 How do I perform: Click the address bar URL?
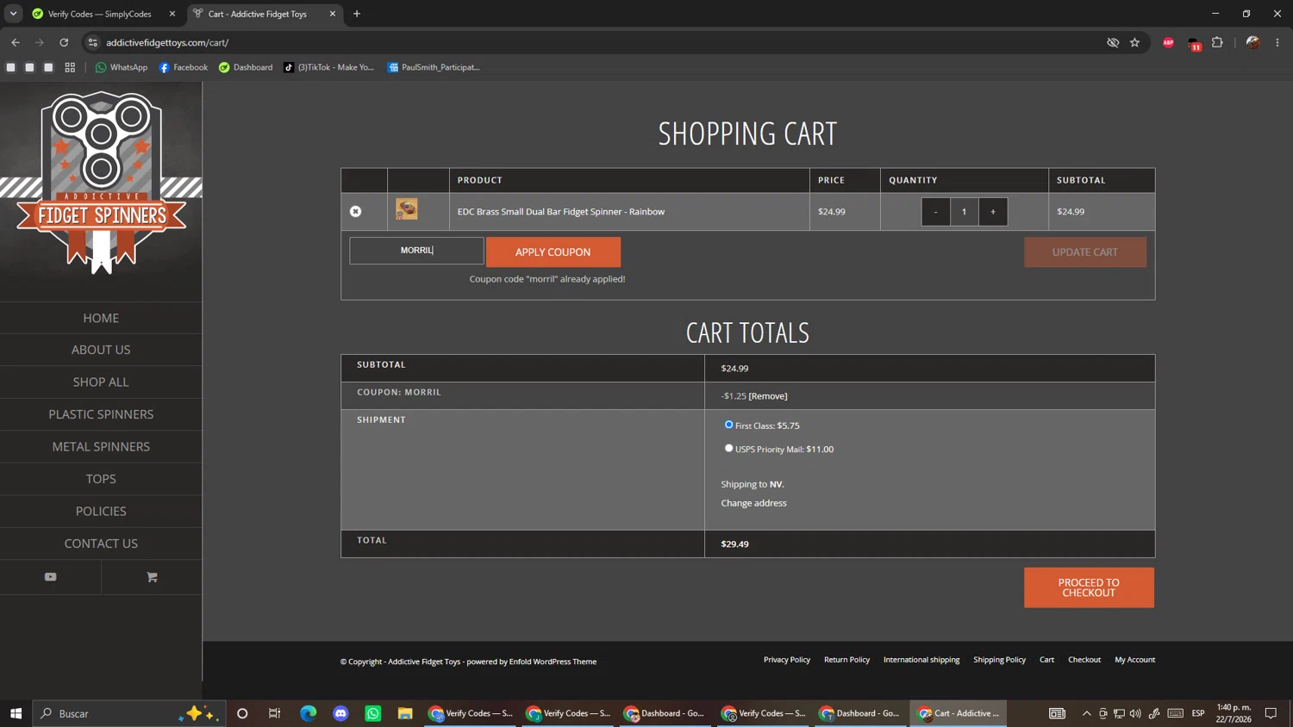(167, 42)
